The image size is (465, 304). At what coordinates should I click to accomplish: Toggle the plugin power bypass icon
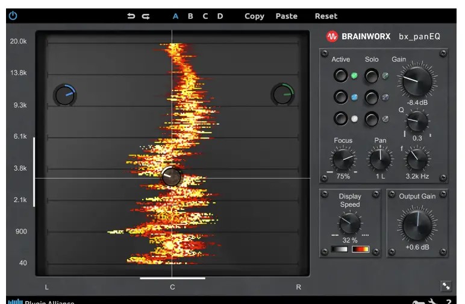coord(13,16)
